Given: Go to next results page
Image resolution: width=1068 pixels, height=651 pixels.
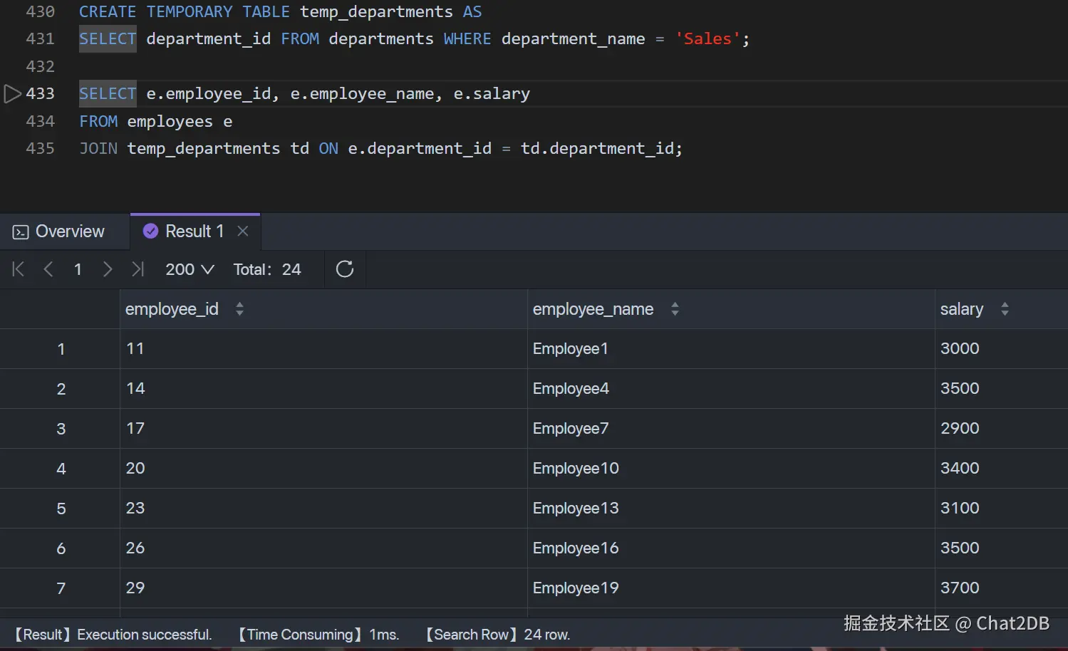Looking at the screenshot, I should (108, 269).
